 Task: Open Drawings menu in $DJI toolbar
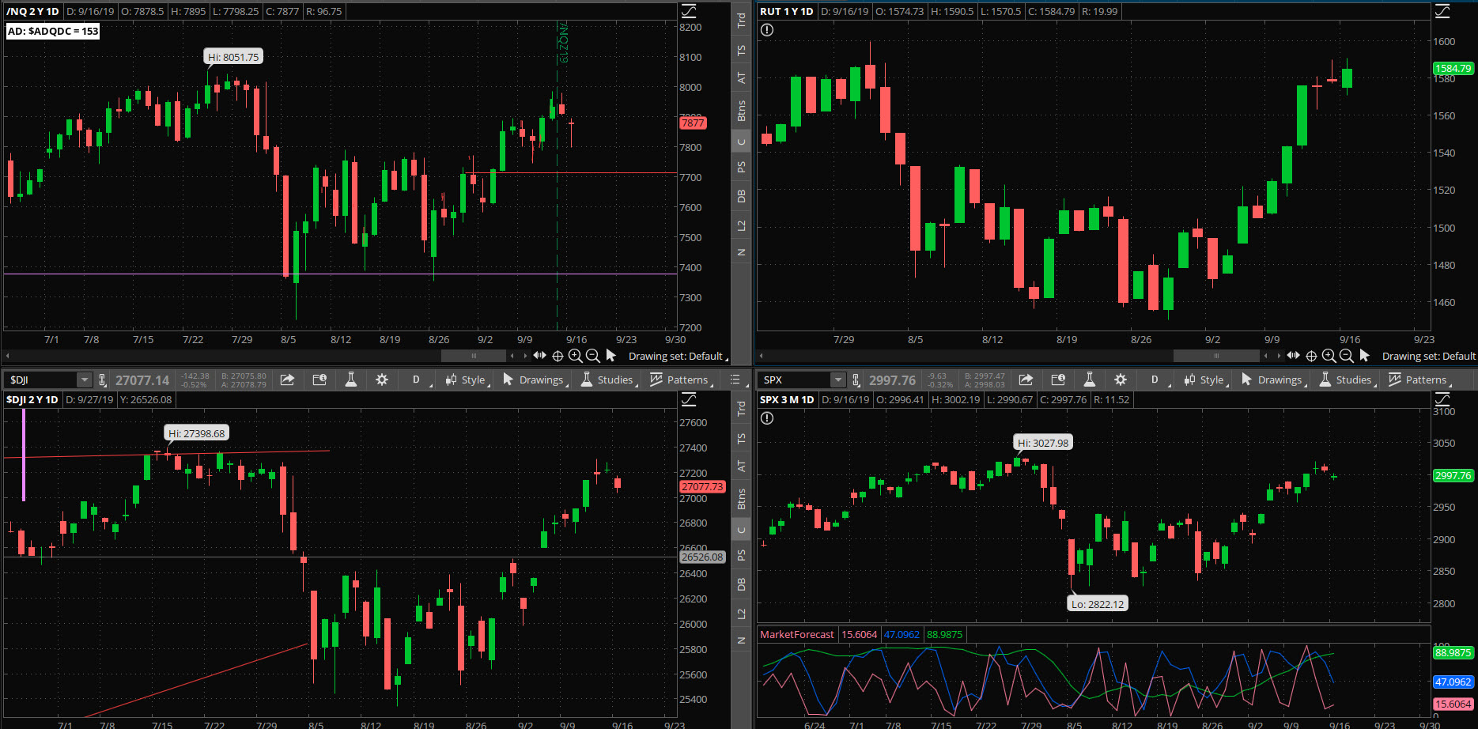[x=535, y=380]
